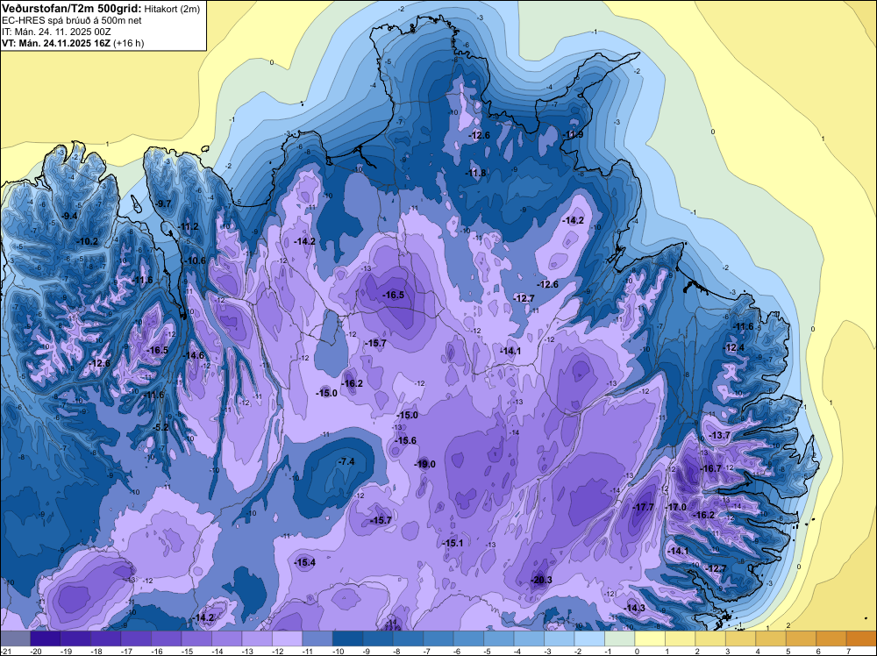Click the -11.9 temperature label
877x656 pixels.
[x=573, y=135]
